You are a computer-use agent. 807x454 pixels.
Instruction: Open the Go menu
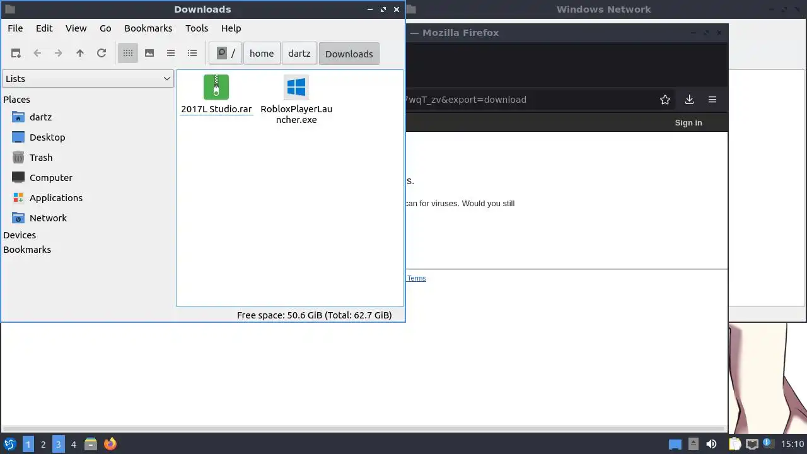[x=105, y=28]
